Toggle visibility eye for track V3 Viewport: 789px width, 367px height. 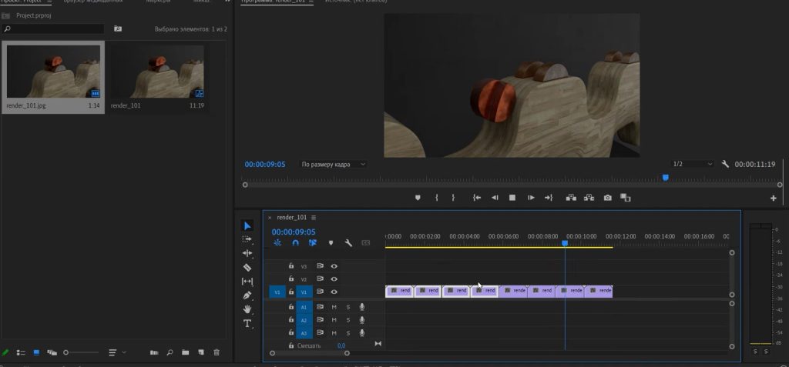point(334,266)
